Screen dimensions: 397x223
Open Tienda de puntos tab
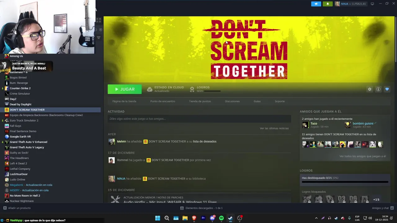pos(200,101)
